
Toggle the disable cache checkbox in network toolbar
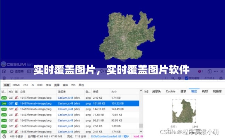[x=187, y=79]
